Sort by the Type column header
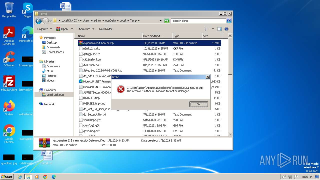 click(x=187, y=36)
